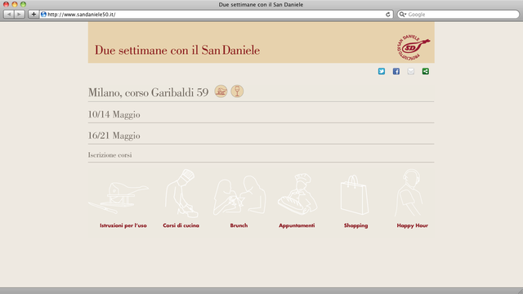Click the wine glass round icon
Viewport: 523px width, 294px height.
click(237, 91)
